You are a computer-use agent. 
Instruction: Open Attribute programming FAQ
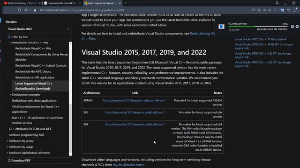tap(26, 135)
